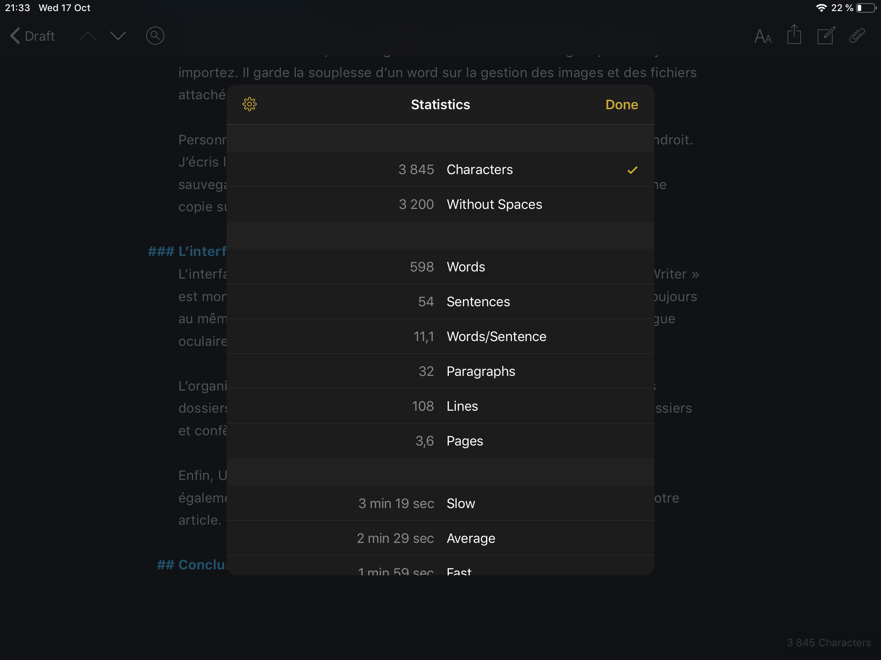Image resolution: width=881 pixels, height=660 pixels.
Task: Select the Average reading time row
Action: click(x=440, y=538)
